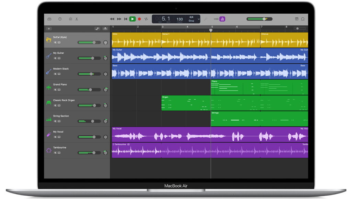
Task: Click bar 3 in the ruler
Action: pyautogui.click(x=163, y=27)
